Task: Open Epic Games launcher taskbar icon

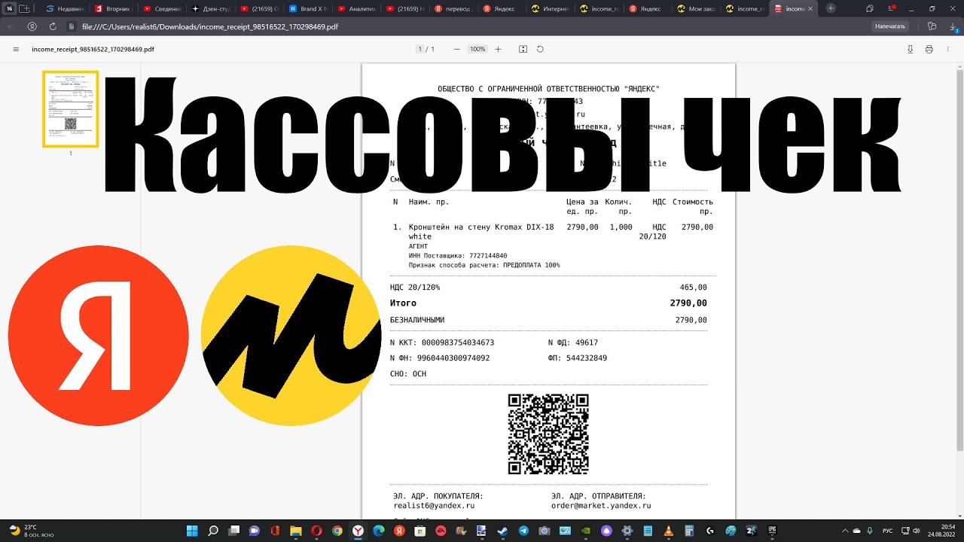Action: coord(772,531)
